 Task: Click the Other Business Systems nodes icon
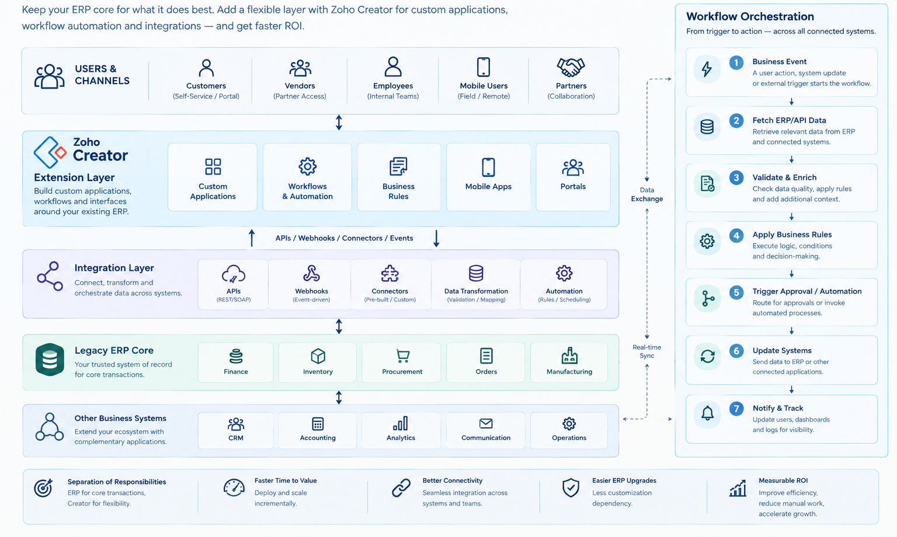coord(50,427)
